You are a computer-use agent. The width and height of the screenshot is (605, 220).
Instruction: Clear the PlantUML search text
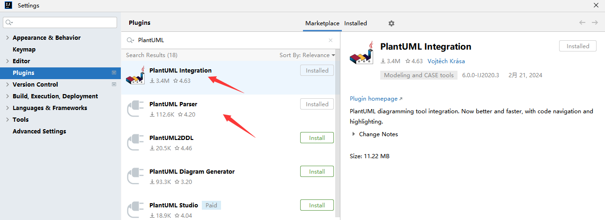(331, 40)
